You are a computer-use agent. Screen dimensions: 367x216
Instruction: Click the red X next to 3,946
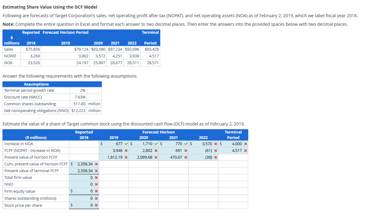point(126,151)
